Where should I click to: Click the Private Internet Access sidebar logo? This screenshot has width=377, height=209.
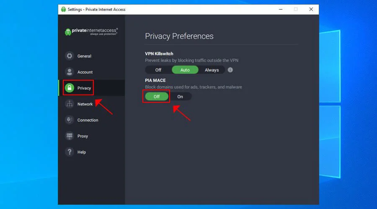pos(91,32)
